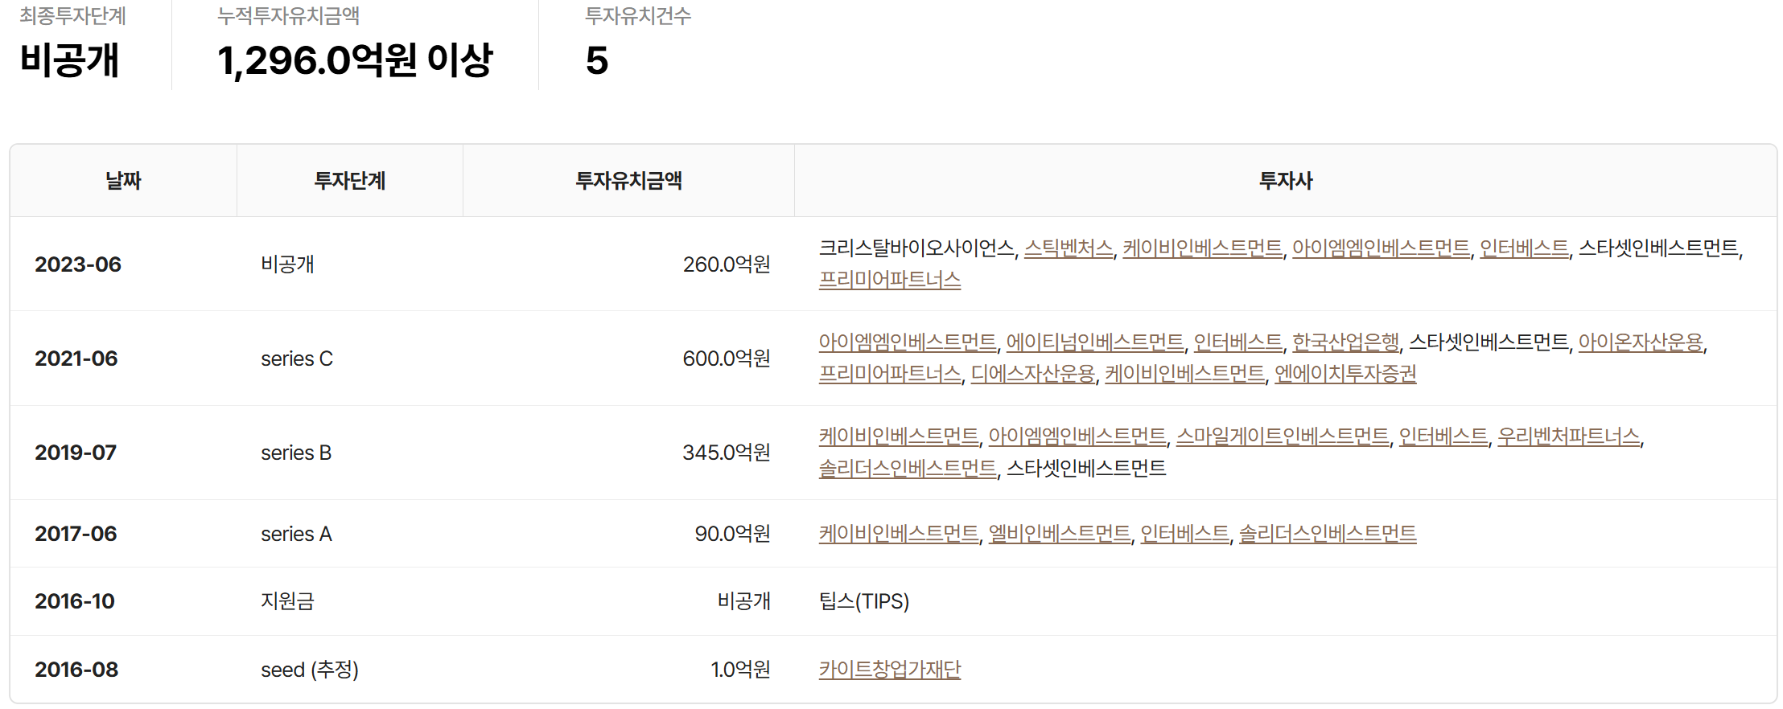Click the 투자유치금액 column header

(628, 181)
